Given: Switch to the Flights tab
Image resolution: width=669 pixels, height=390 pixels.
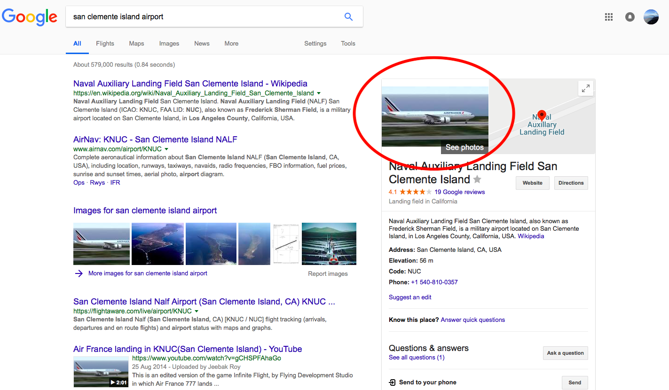Looking at the screenshot, I should [105, 43].
